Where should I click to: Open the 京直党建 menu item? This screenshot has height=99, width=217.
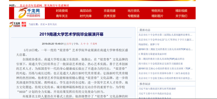[x=110, y=11]
